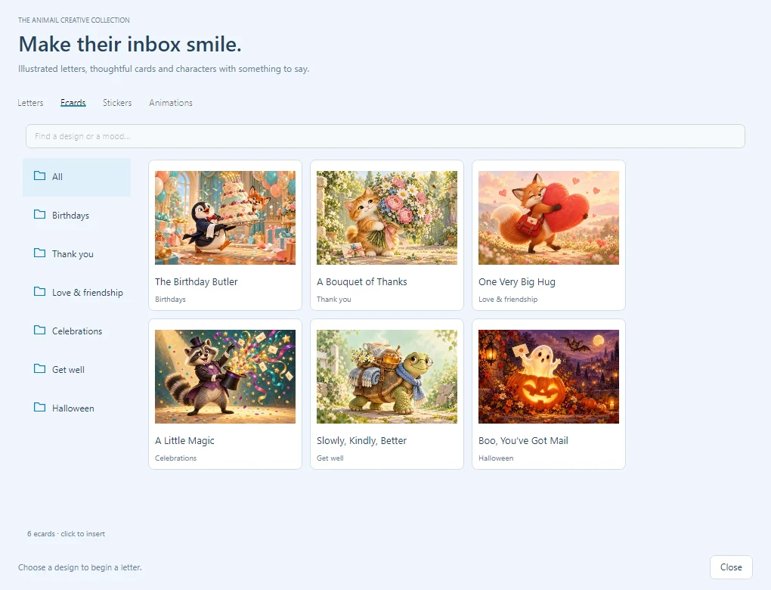This screenshot has height=590, width=771.
Task: Click 'Thank you' tag under Bouquet of Thanks
Action: pos(334,300)
